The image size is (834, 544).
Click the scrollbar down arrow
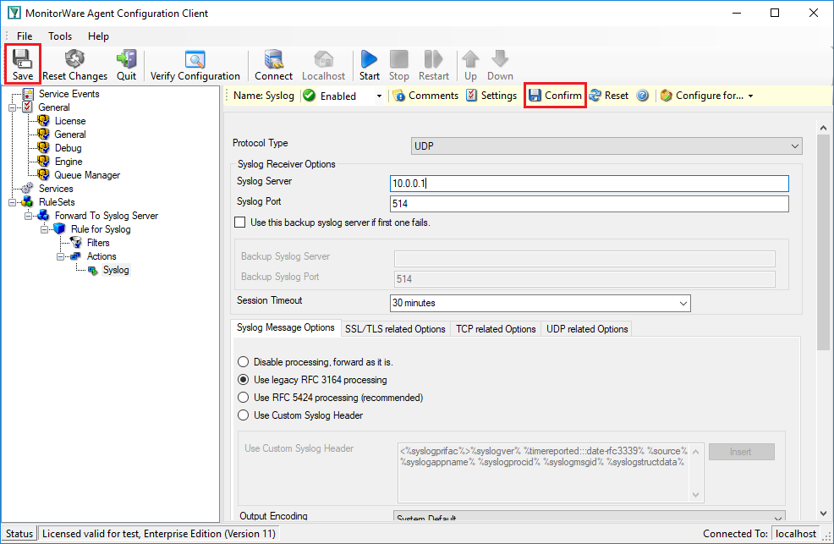[823, 514]
